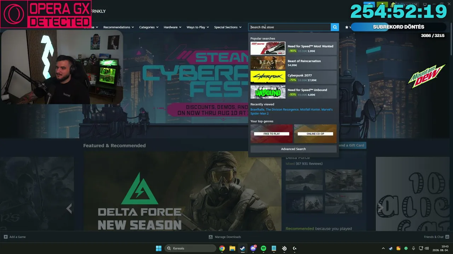
Task: Open the Online Co-op genre tile
Action: point(315,134)
